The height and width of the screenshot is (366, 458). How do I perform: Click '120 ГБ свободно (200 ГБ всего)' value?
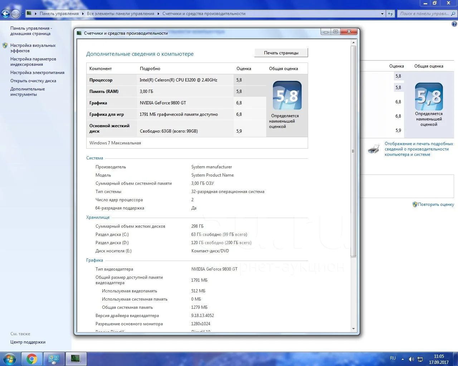pyautogui.click(x=221, y=243)
